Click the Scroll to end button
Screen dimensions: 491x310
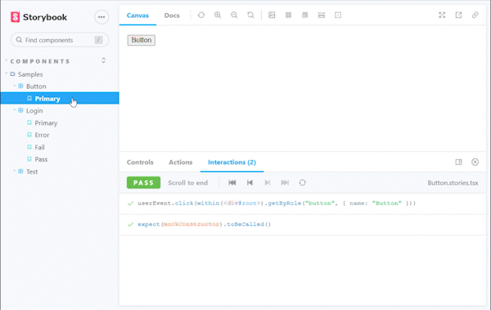point(188,183)
